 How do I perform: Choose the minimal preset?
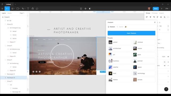tap(144, 42)
